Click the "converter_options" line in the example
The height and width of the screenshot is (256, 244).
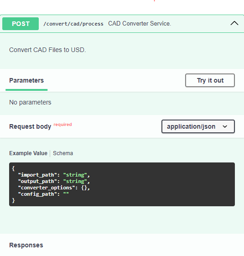click(x=54, y=188)
